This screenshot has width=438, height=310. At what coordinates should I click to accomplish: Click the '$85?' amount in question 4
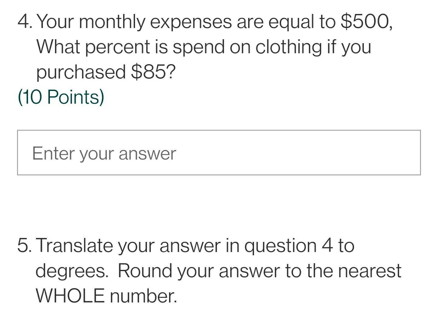coord(154,72)
